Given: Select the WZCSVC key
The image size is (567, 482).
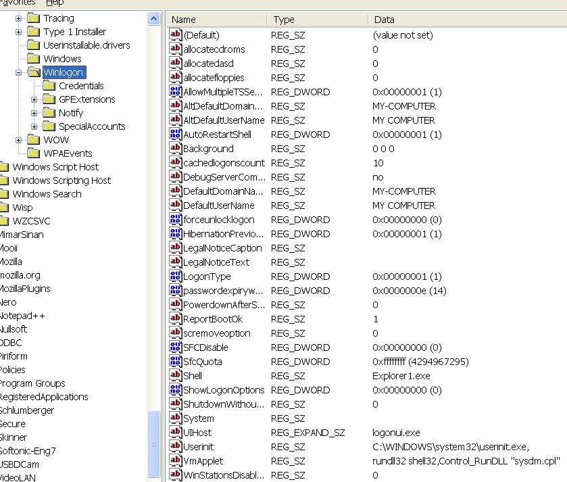Looking at the screenshot, I should point(31,221).
